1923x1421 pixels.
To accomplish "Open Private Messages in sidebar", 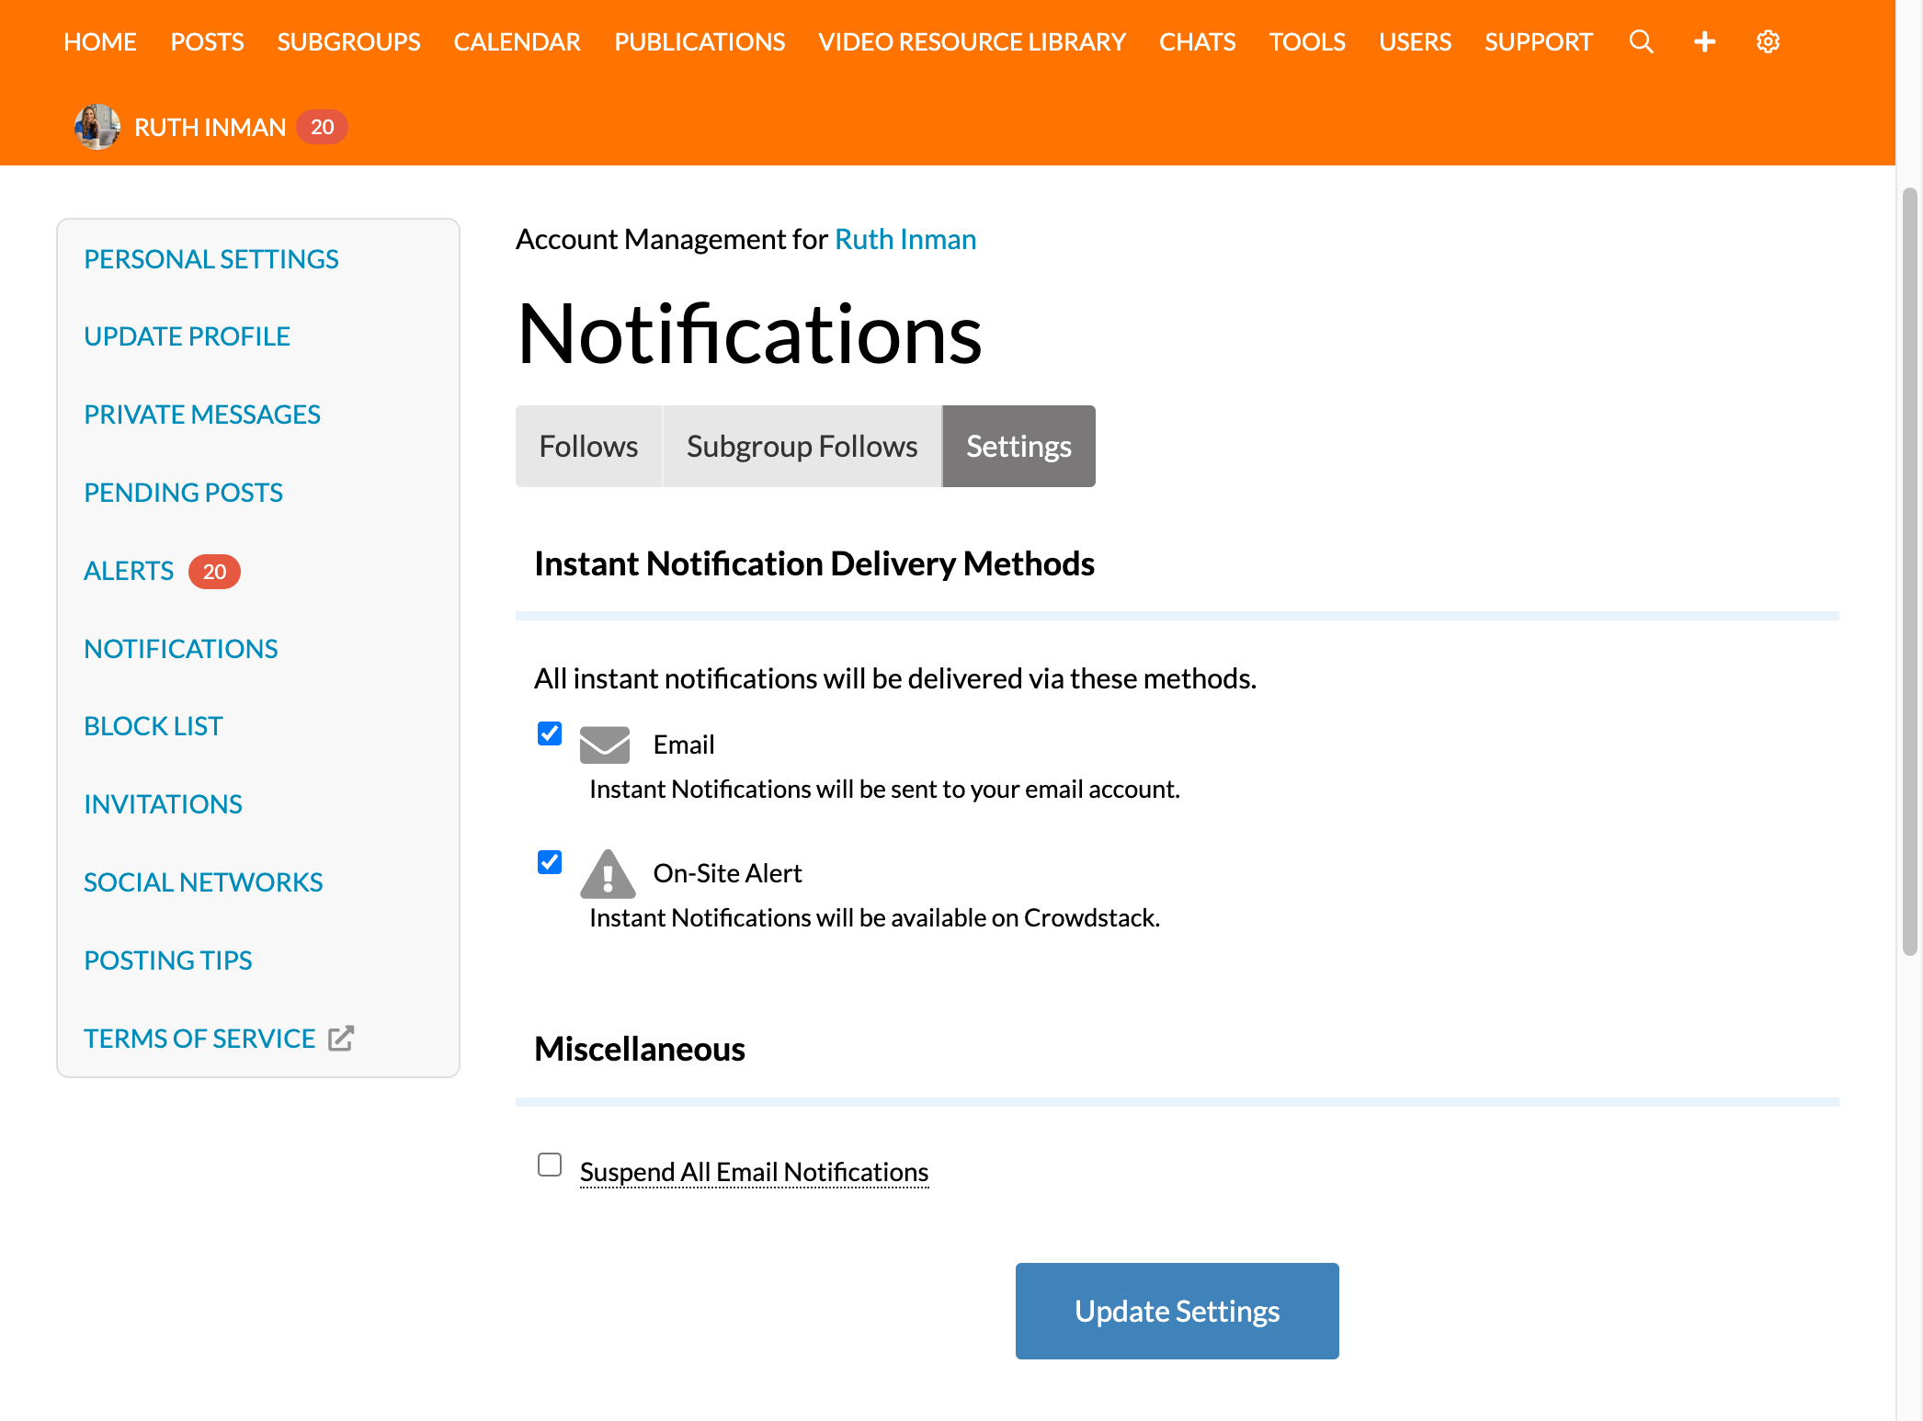I will pos(202,415).
